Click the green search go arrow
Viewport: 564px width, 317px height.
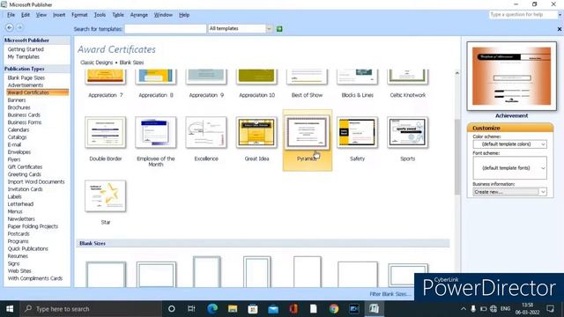coord(279,28)
